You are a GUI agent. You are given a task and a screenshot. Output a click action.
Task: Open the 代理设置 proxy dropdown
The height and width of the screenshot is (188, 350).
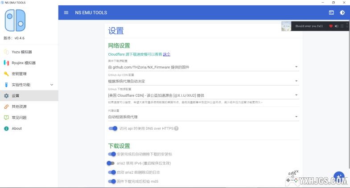pos(203,117)
